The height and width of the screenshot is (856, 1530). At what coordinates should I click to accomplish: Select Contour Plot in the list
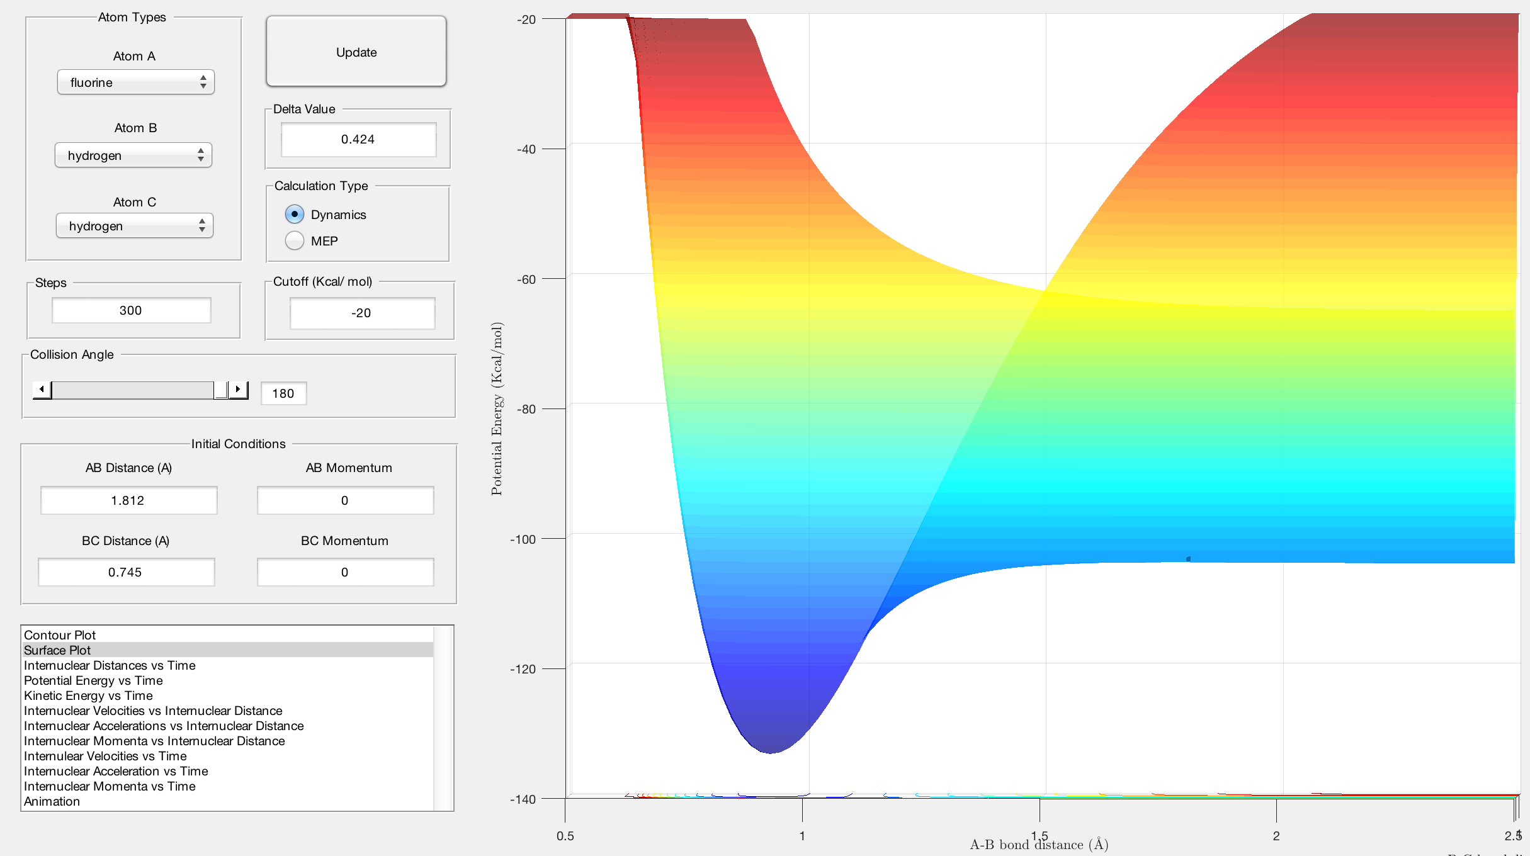[60, 635]
